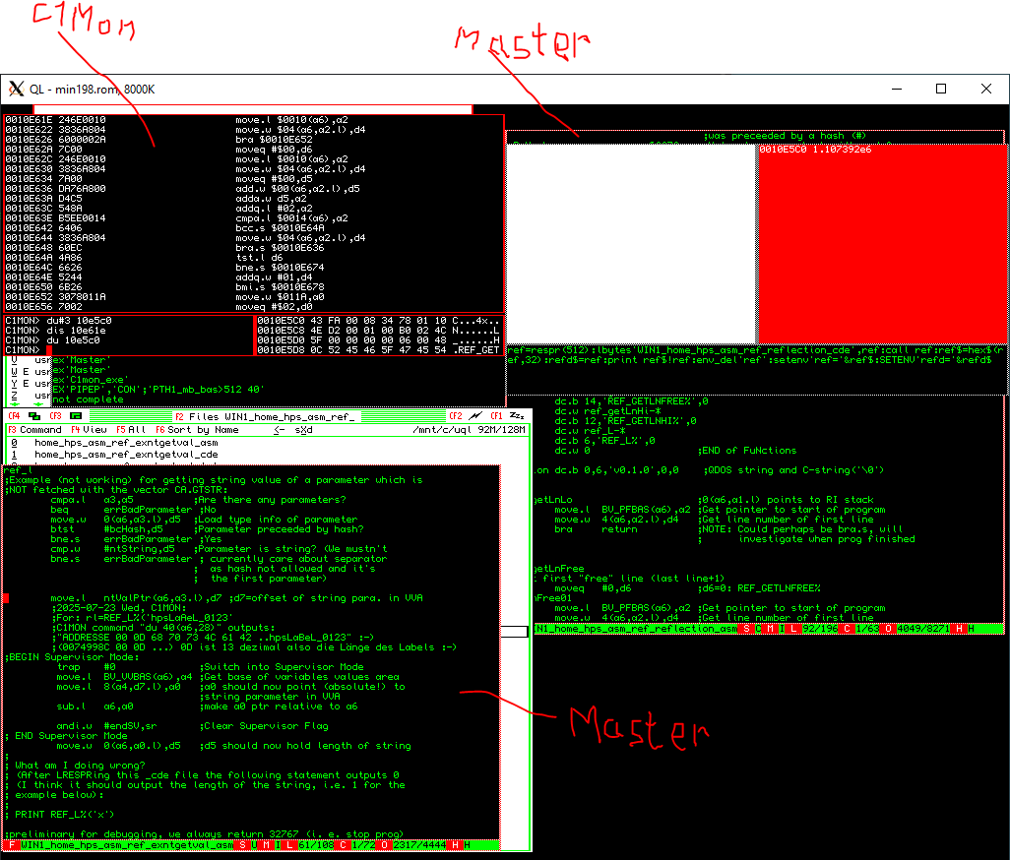Click the 'not complete' message line
The height and width of the screenshot is (860, 1010).
click(88, 399)
